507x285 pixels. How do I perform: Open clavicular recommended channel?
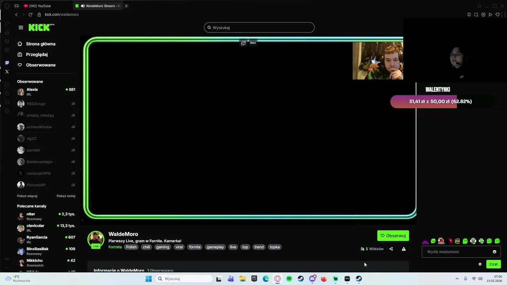click(46, 228)
